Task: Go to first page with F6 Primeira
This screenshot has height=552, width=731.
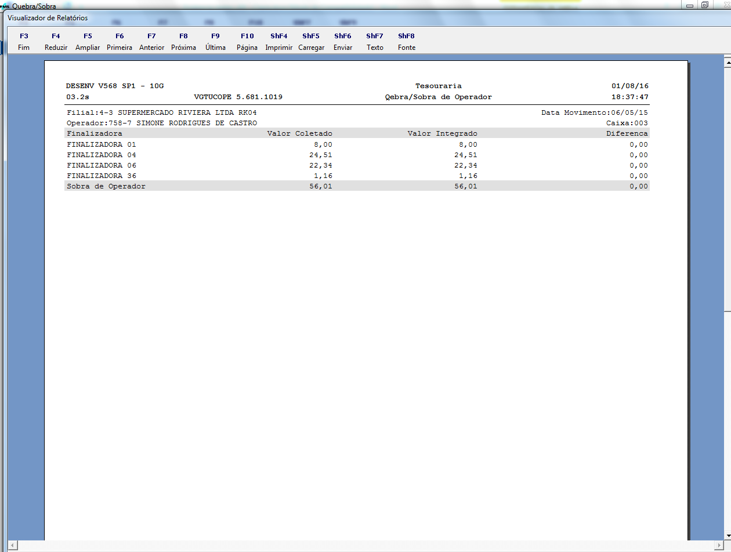Action: [x=120, y=42]
